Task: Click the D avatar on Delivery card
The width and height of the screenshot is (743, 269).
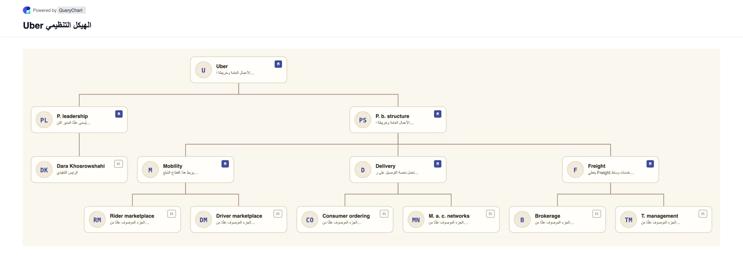Action: pyautogui.click(x=363, y=170)
